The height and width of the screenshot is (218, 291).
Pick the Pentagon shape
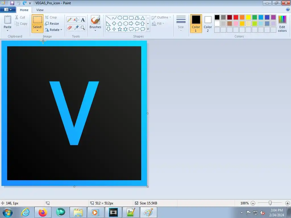coord(120,24)
